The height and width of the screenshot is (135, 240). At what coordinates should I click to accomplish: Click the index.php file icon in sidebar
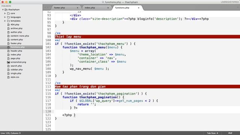(8, 55)
